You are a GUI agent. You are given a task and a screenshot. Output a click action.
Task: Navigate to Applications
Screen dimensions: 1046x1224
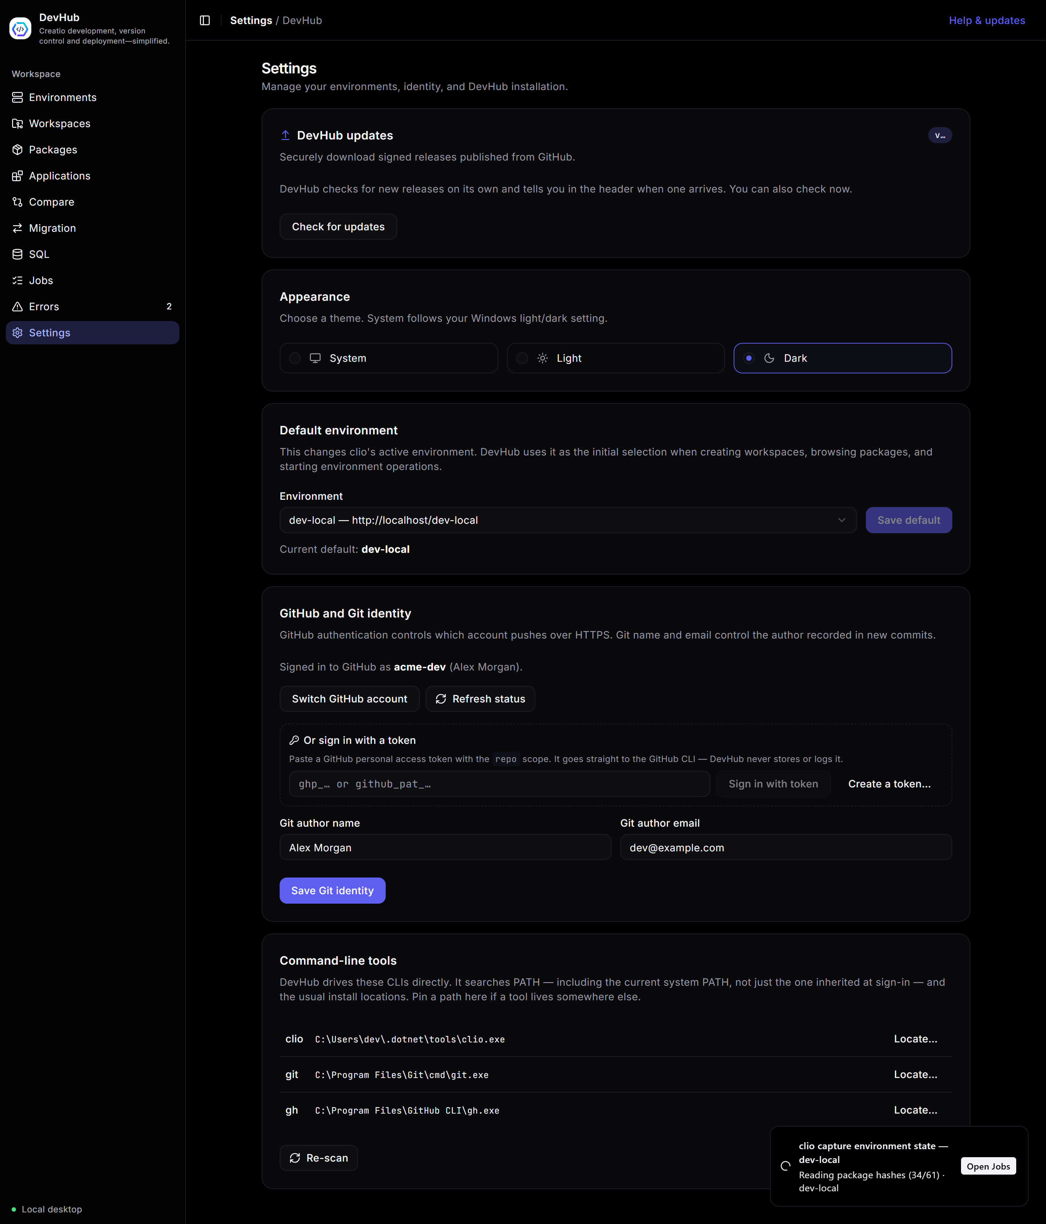92,176
